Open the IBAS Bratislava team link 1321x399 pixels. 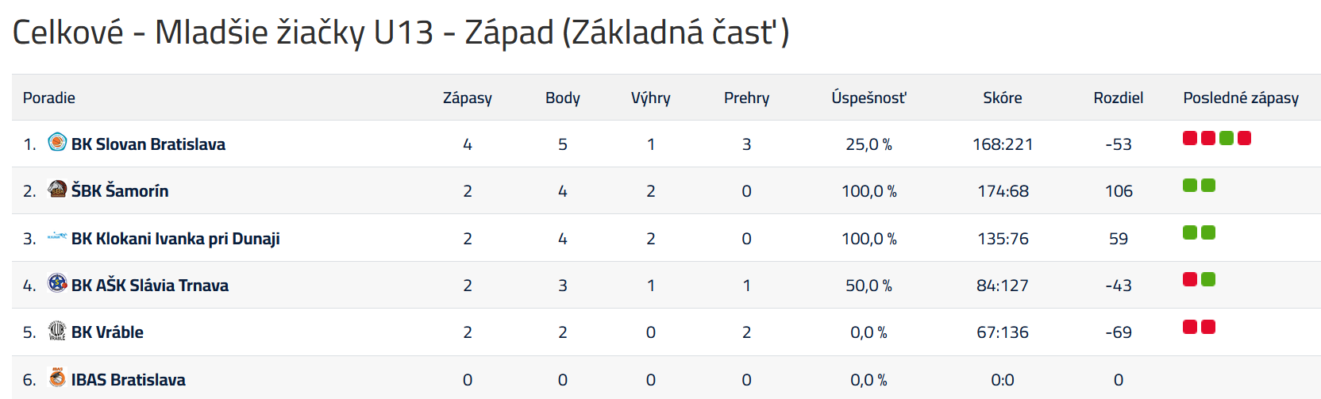tap(129, 380)
